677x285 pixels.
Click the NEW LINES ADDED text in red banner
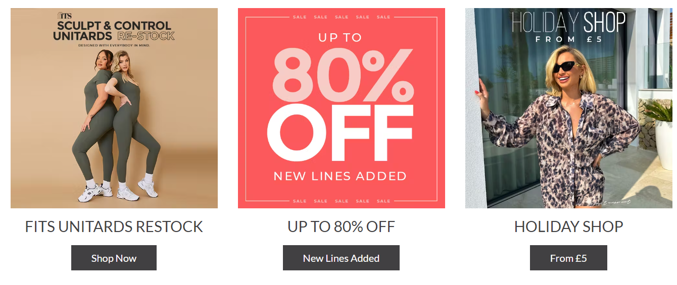point(340,176)
